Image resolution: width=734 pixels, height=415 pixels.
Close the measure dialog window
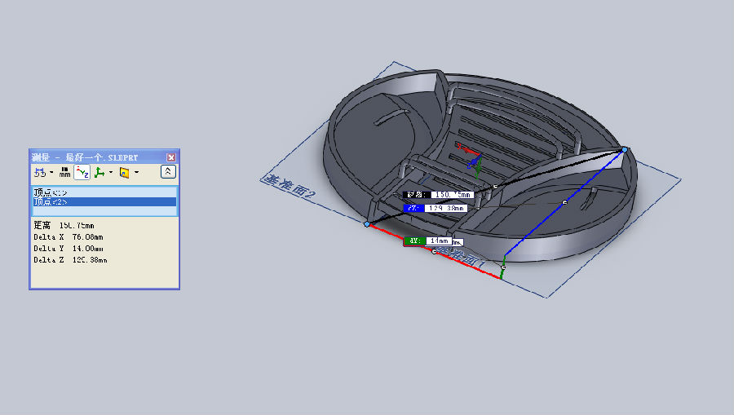pos(171,157)
